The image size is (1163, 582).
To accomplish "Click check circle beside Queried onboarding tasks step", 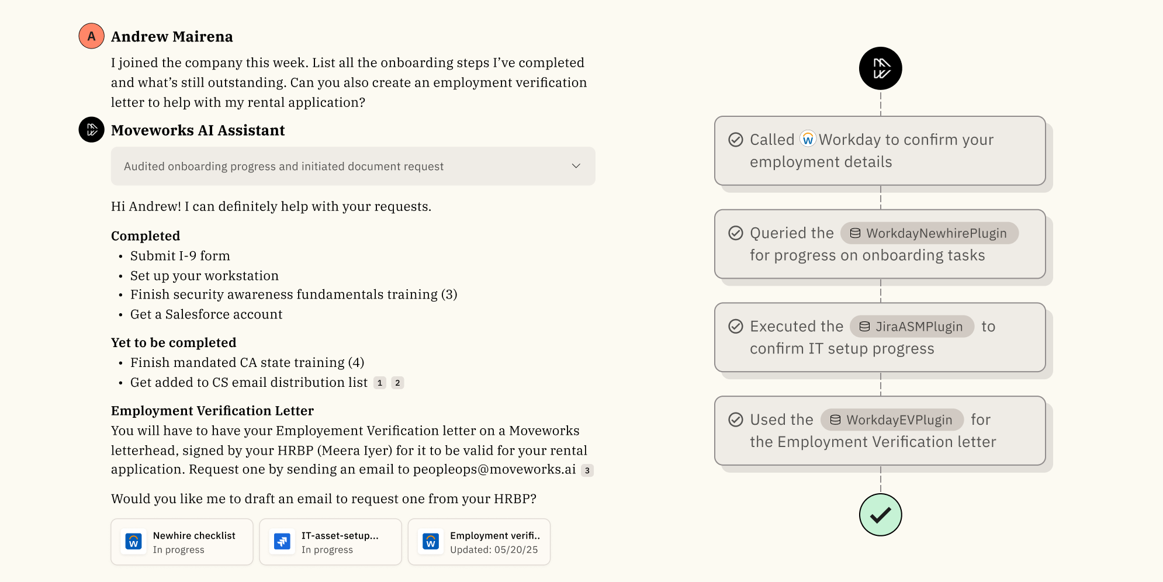I will click(x=736, y=233).
